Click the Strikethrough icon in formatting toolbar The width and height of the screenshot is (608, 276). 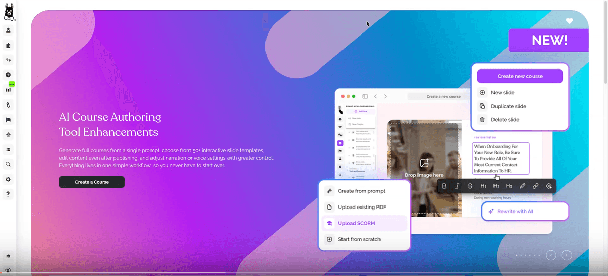470,186
